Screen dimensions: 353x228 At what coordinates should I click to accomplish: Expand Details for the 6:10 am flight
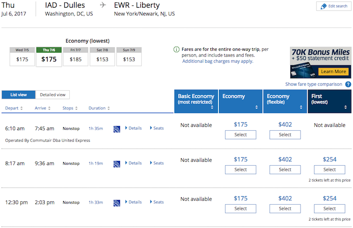[x=133, y=128]
